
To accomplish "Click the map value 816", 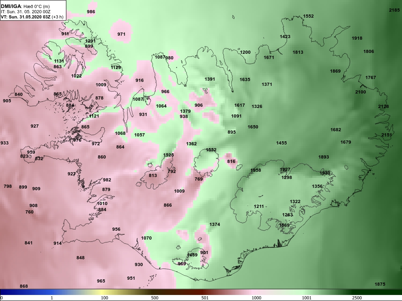I will pyautogui.click(x=231, y=161).
